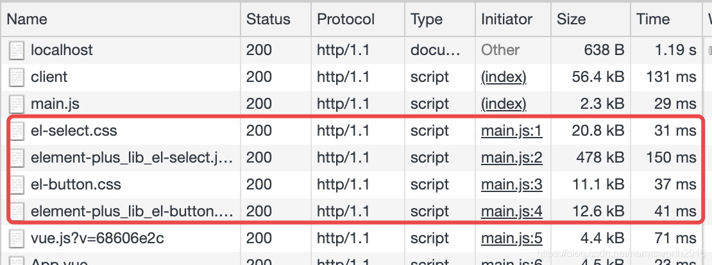Click the vue.js?v=68606e2c file icon

tap(17, 239)
